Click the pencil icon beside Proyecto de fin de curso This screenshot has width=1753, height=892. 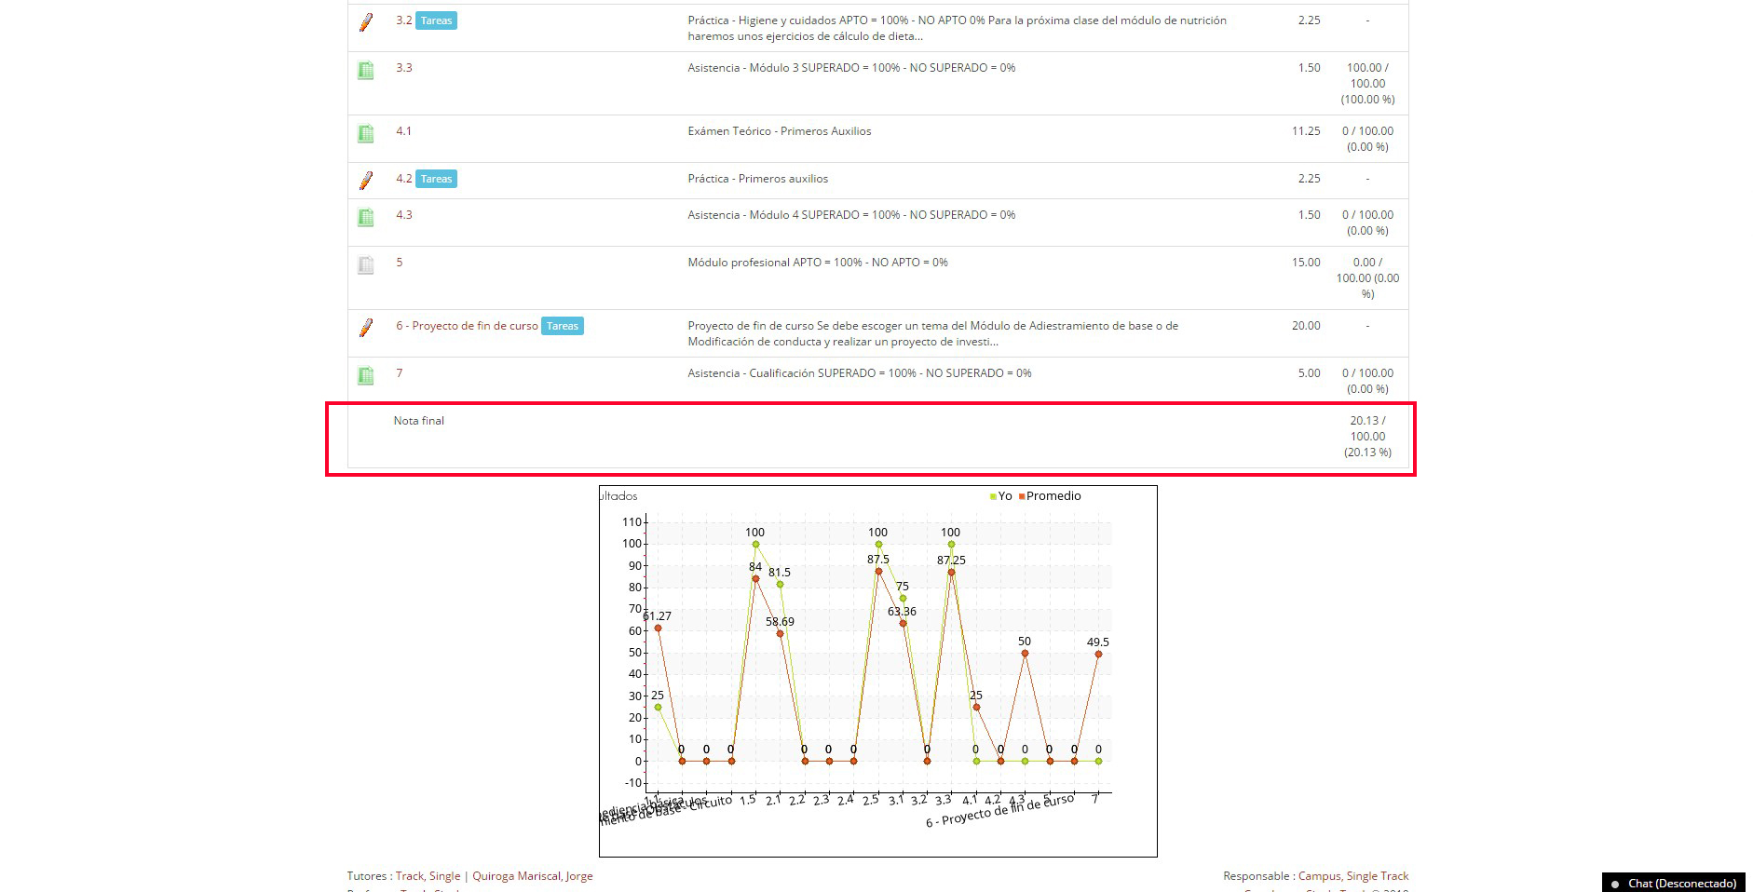tap(366, 328)
